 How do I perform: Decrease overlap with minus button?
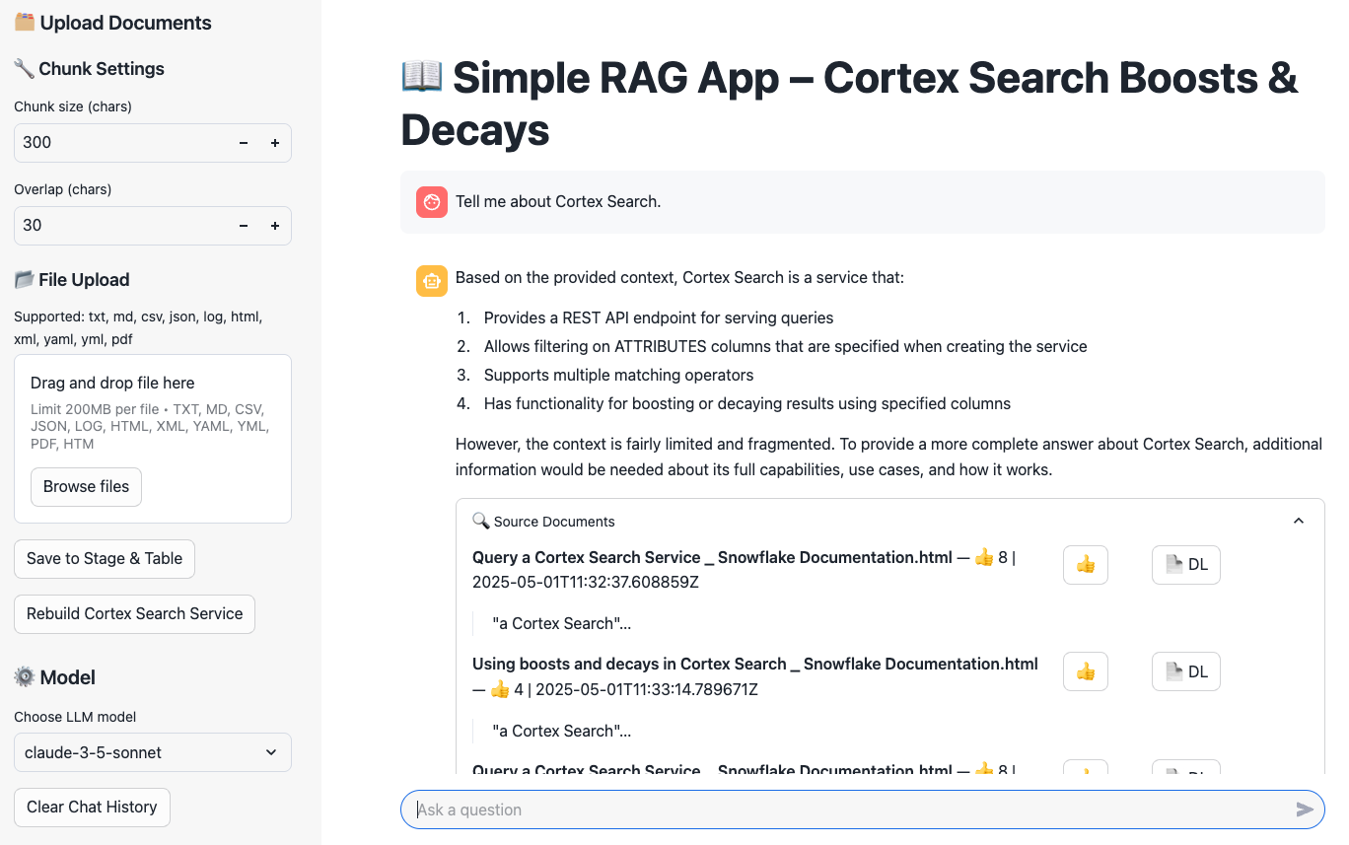point(244,226)
